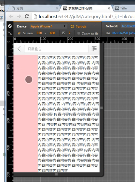Edit the device pixel ratio value 2
The height and width of the screenshot is (182, 135).
click(69, 33)
